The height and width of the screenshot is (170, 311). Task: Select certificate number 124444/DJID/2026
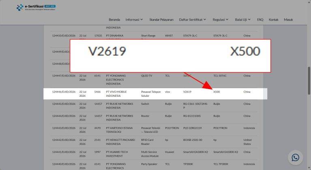click(64, 116)
